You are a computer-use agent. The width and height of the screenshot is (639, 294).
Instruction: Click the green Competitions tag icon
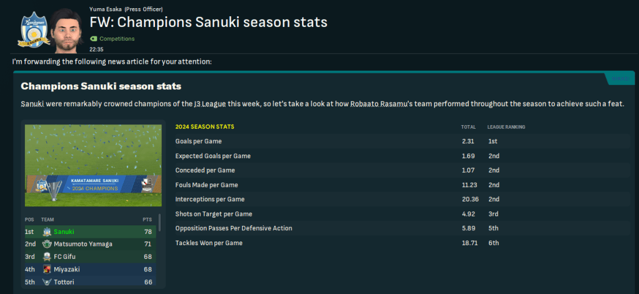pyautogui.click(x=93, y=39)
